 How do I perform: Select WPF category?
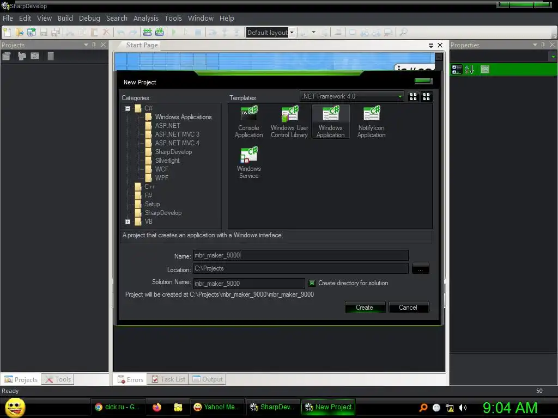coord(161,178)
